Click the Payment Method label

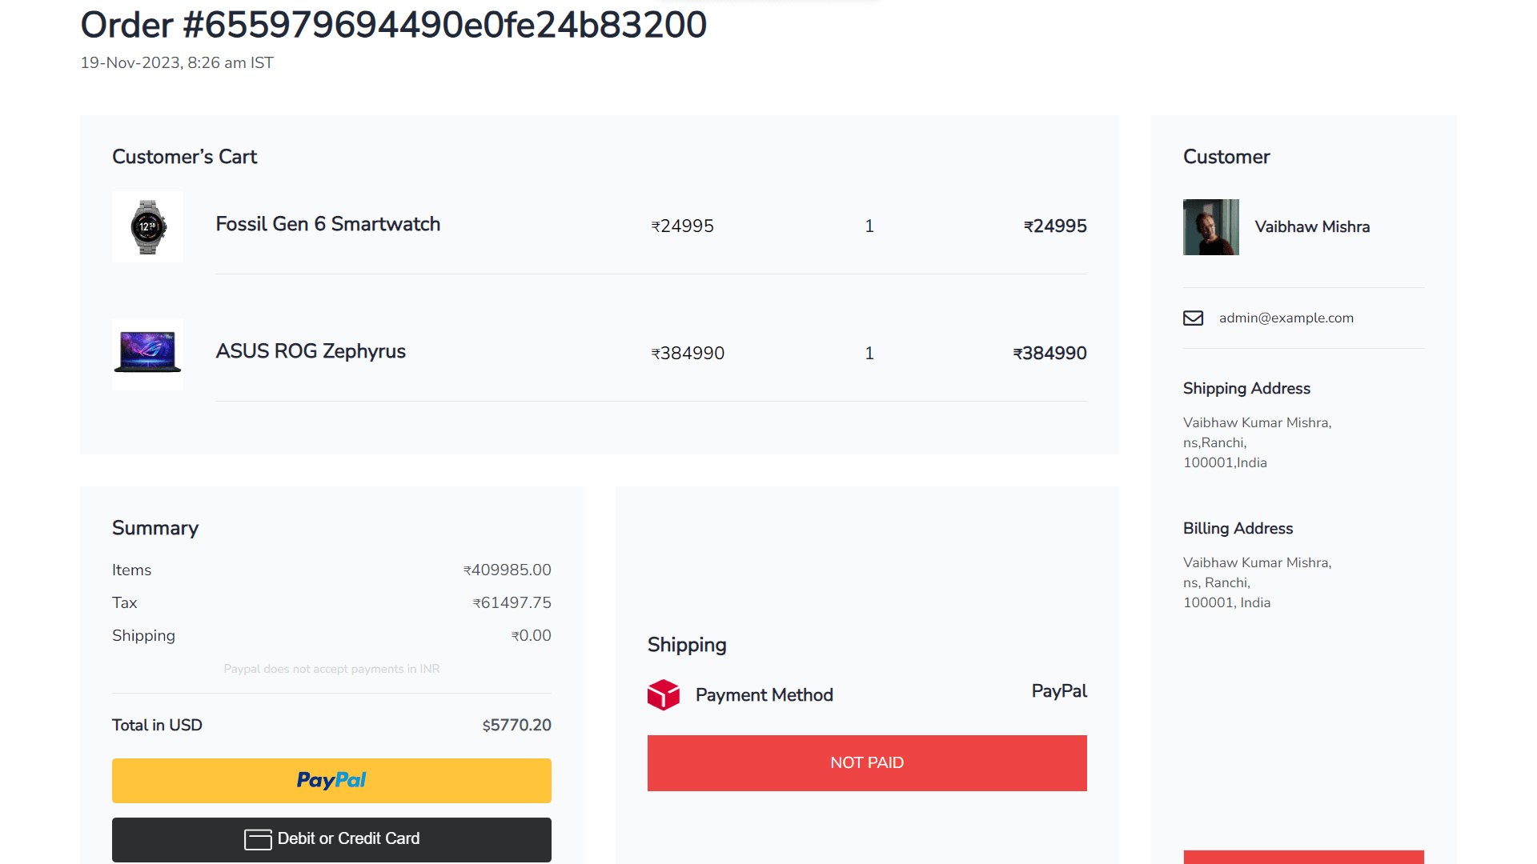tap(764, 695)
